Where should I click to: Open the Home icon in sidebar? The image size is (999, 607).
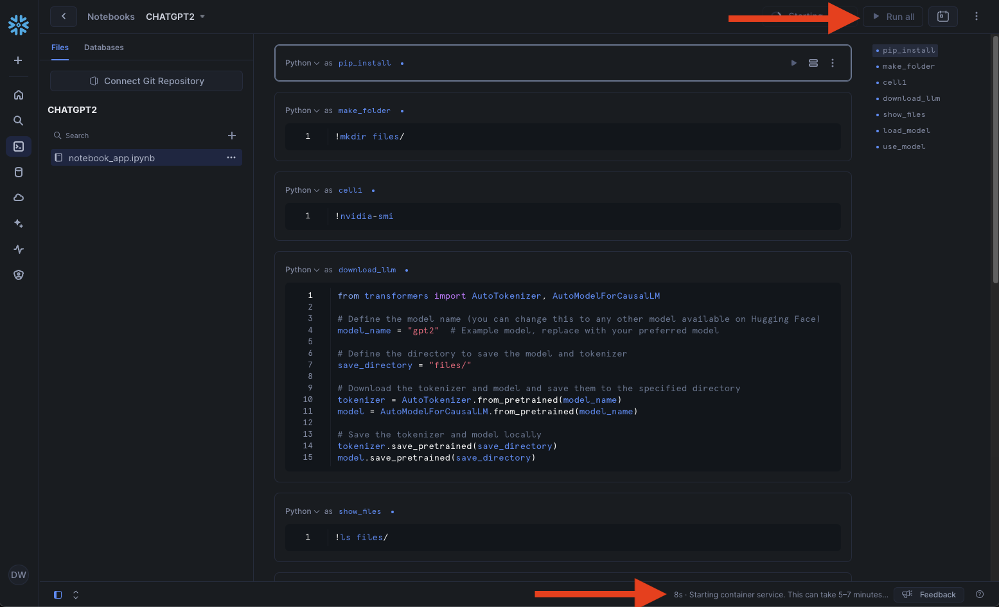pyautogui.click(x=19, y=95)
